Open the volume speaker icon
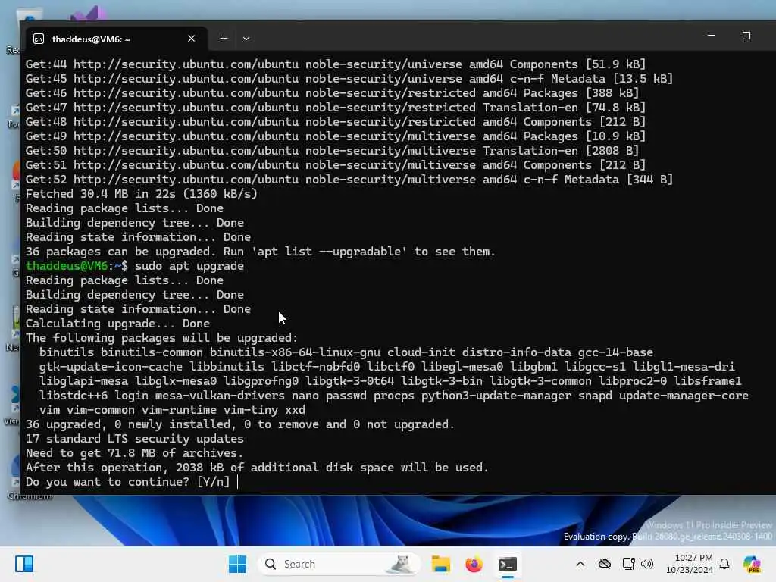The width and height of the screenshot is (776, 582). (x=647, y=564)
